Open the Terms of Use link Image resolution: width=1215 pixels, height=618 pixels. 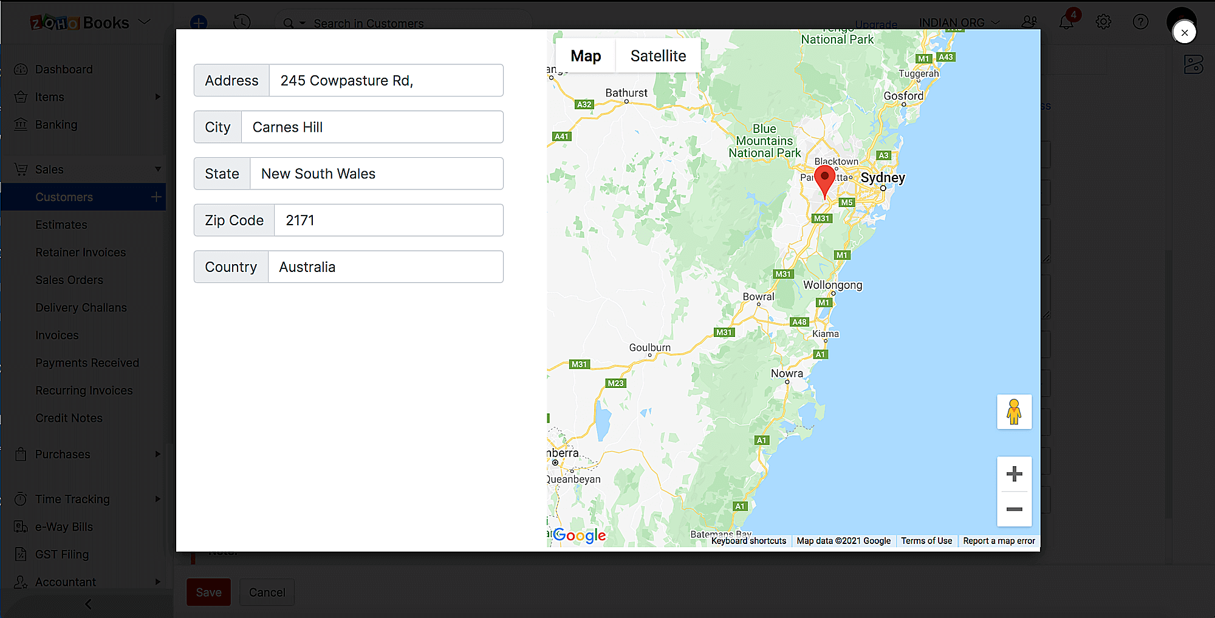pyautogui.click(x=926, y=540)
